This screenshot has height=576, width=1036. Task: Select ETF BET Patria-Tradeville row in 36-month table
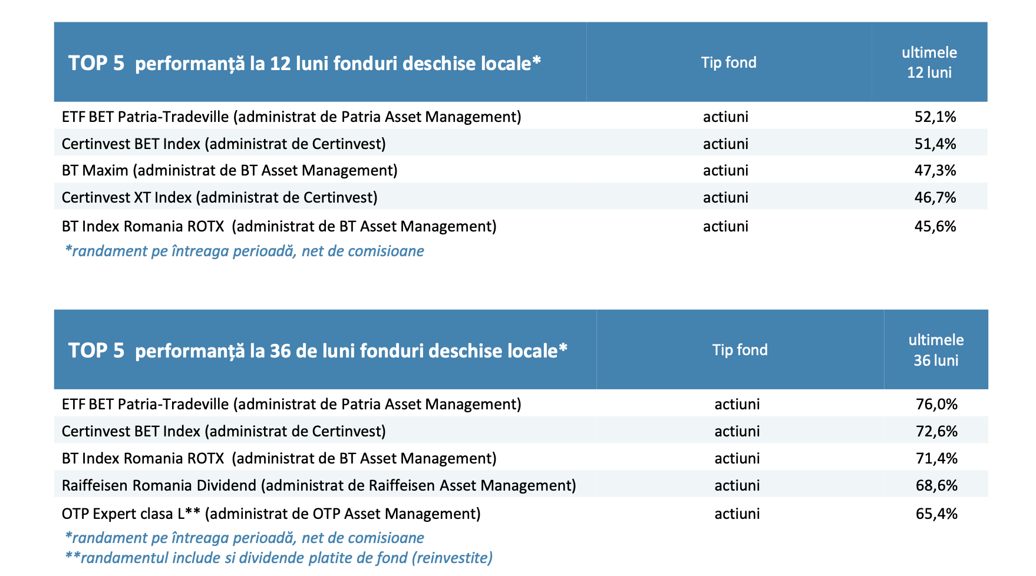pyautogui.click(x=521, y=404)
